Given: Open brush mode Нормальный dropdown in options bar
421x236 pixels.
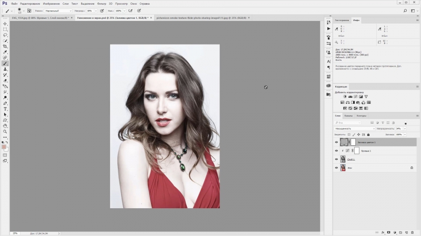Looking at the screenshot, I should (57, 10).
